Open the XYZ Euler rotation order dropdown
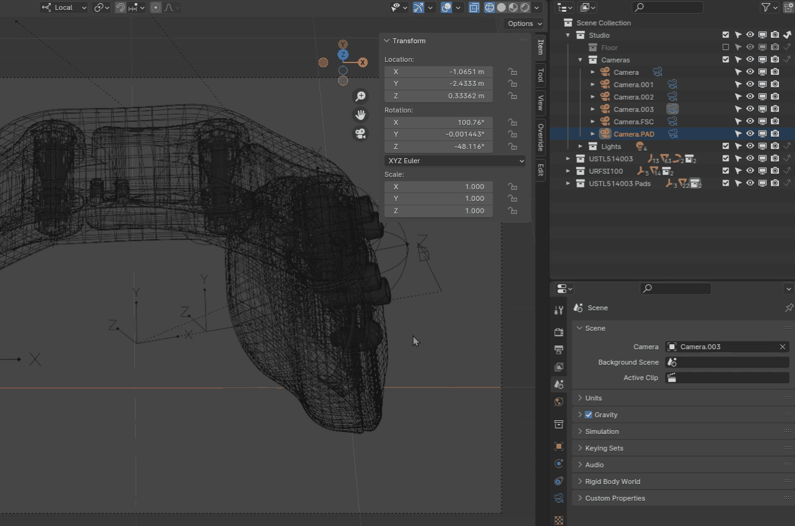 pos(455,160)
